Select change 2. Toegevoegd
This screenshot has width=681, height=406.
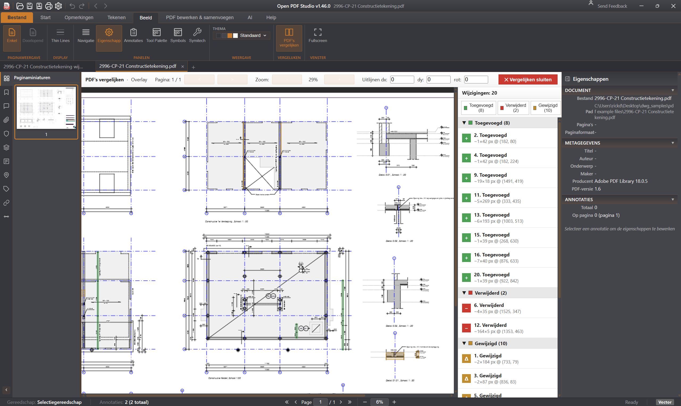click(x=508, y=138)
